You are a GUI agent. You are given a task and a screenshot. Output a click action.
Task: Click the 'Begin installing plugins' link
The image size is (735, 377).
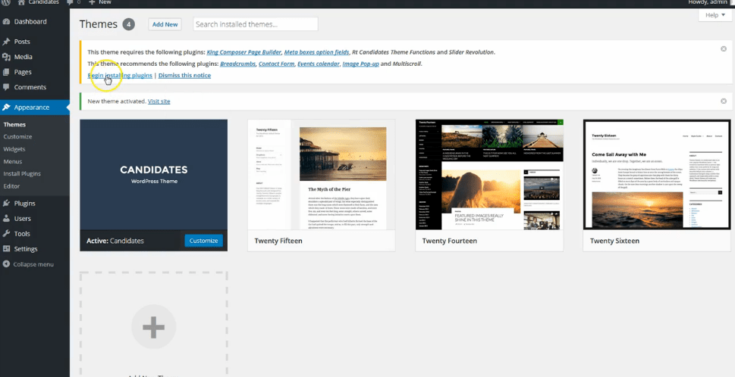(120, 76)
